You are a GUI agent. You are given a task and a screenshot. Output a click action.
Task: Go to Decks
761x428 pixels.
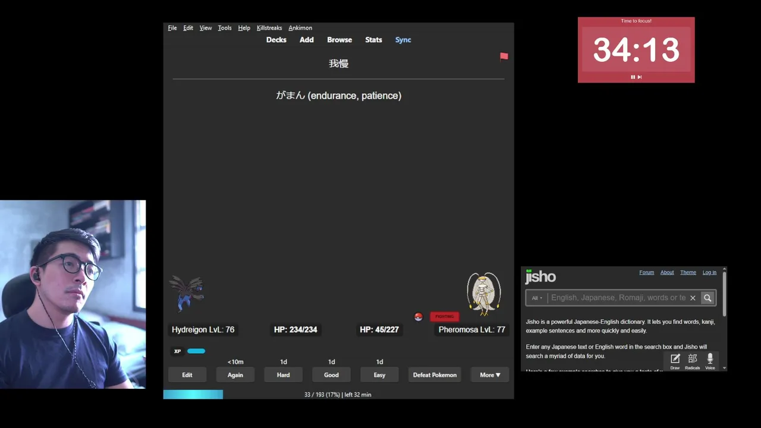pyautogui.click(x=276, y=40)
